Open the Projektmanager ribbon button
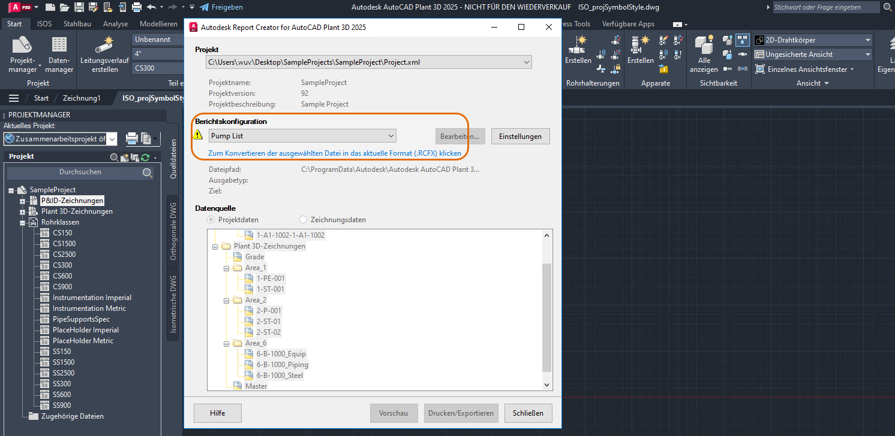Screen dimensions: 895x436 (x=23, y=55)
